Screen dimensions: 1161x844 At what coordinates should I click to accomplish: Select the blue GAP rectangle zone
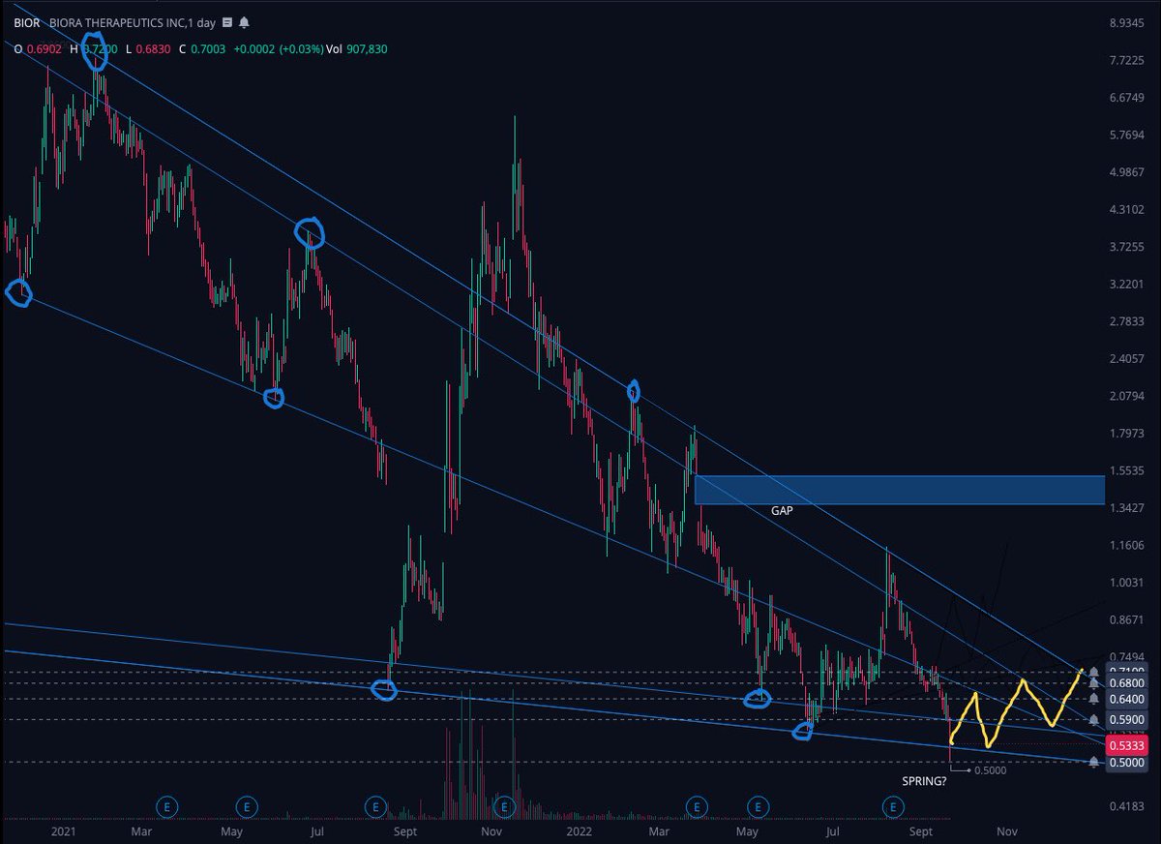click(x=900, y=490)
